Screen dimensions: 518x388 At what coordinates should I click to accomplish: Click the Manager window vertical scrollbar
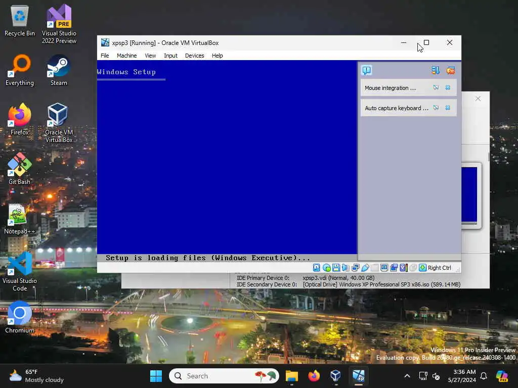(488, 157)
